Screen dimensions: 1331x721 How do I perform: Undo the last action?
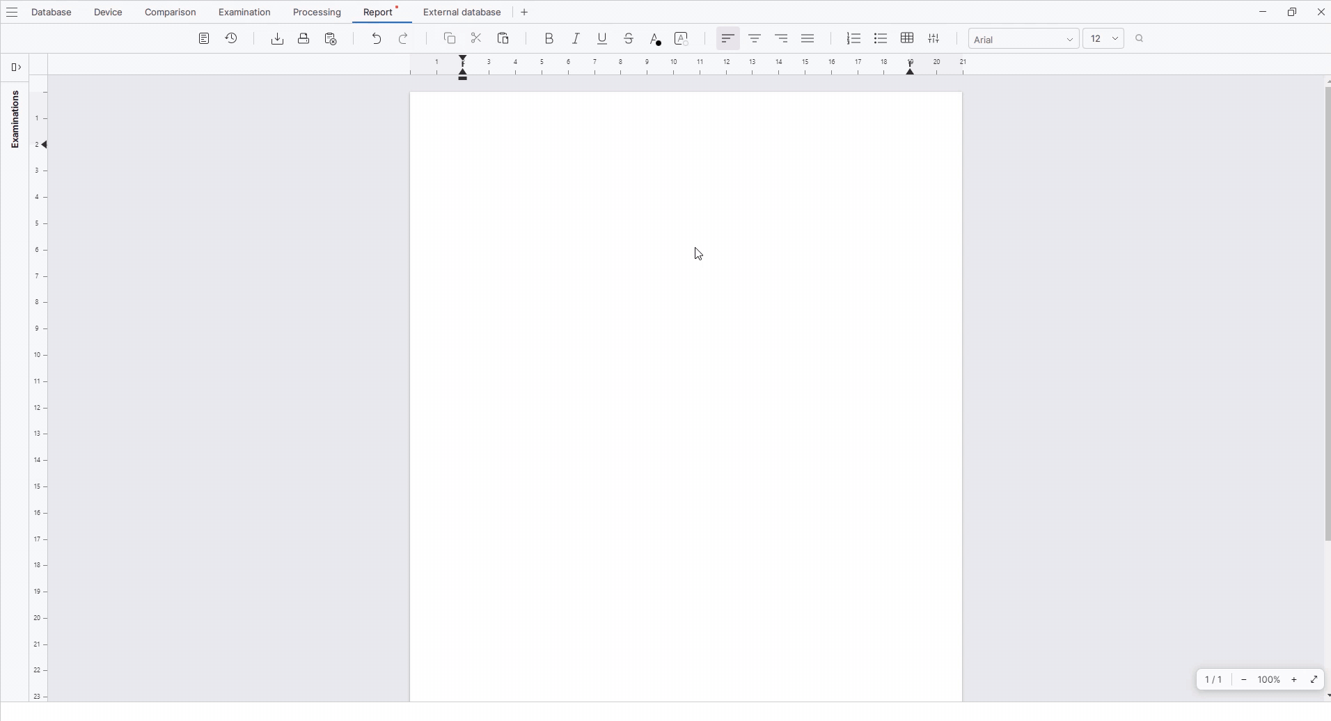point(377,39)
